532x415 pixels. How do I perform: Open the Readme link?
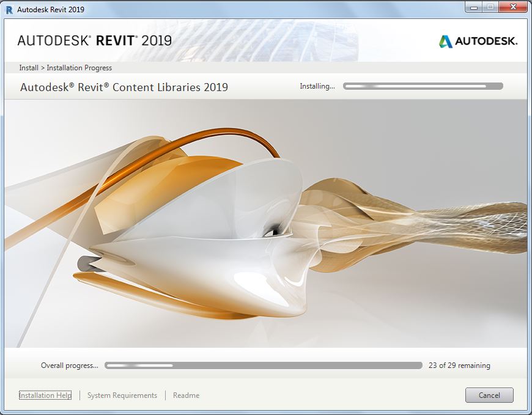tap(186, 395)
